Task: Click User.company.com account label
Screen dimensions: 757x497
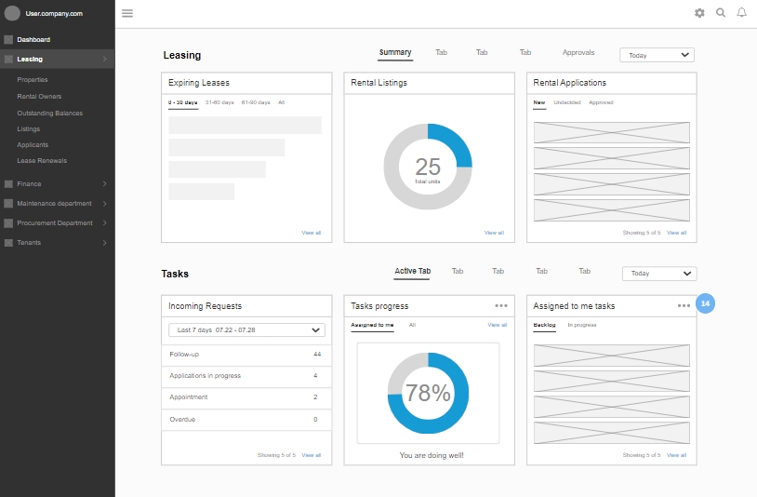Action: [54, 14]
